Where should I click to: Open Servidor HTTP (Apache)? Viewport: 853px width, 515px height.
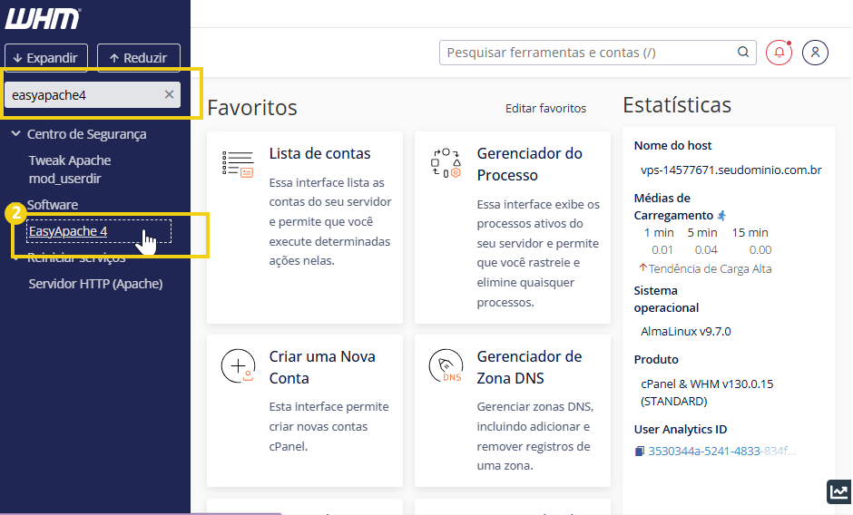[x=96, y=284]
